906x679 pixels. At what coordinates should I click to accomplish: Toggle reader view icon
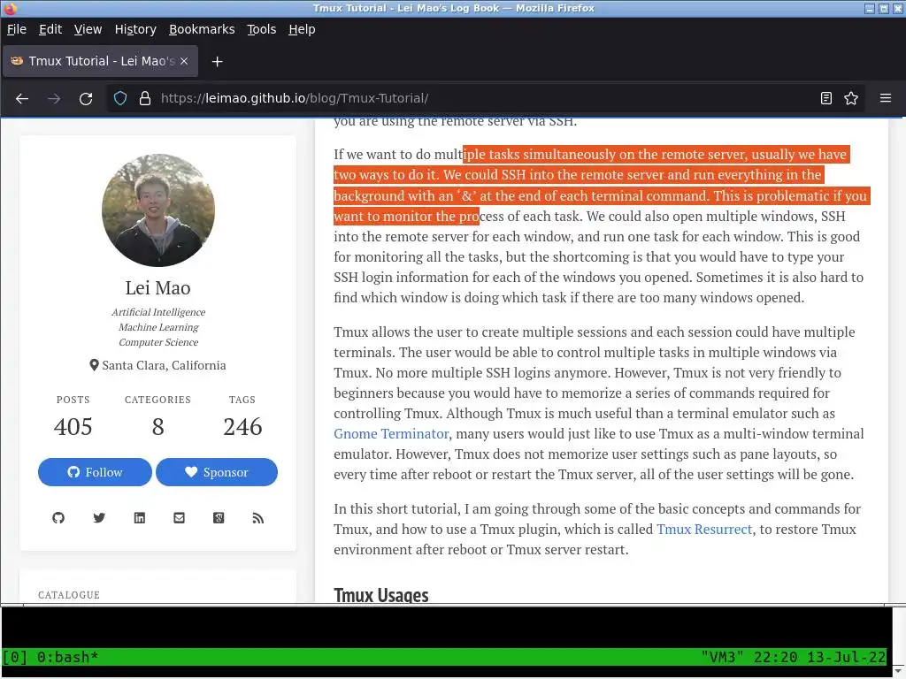tap(826, 99)
